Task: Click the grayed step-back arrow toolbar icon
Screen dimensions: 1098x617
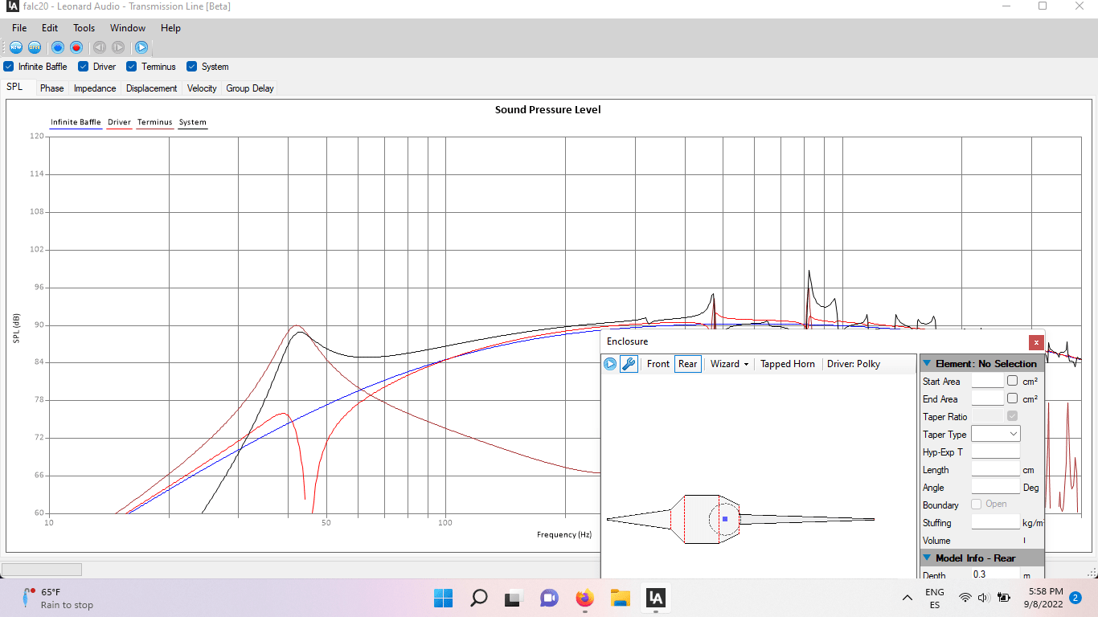Action: [x=100, y=47]
